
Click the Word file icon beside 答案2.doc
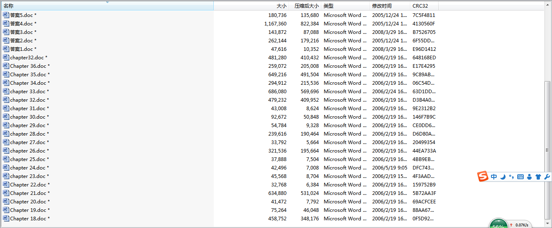pyautogui.click(x=6, y=40)
